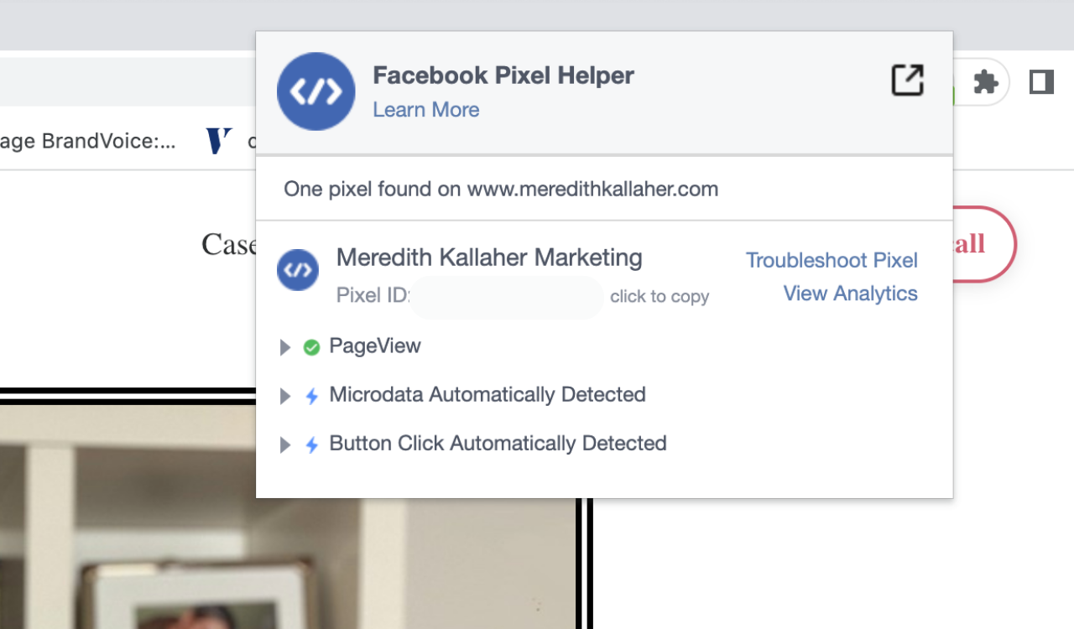Click the 'Facebook Pixel Helper' title

(x=503, y=75)
